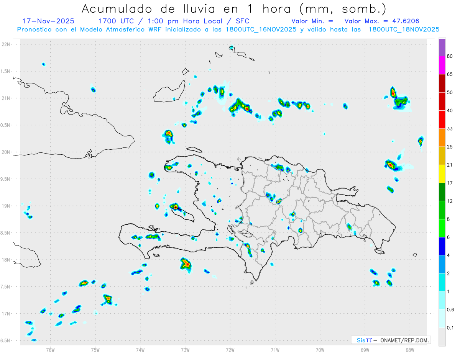
Task: Select the legend value '8'
Action: [x=449, y=219]
